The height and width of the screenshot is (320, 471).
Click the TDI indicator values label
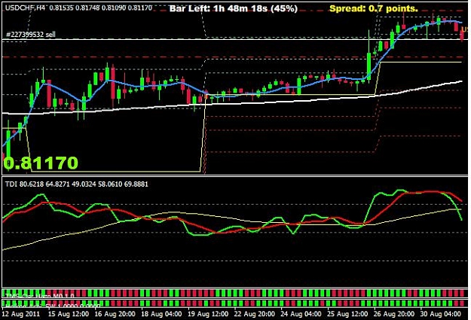pos(77,184)
